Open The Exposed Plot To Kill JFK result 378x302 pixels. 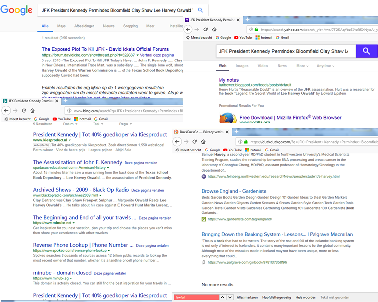(x=105, y=49)
